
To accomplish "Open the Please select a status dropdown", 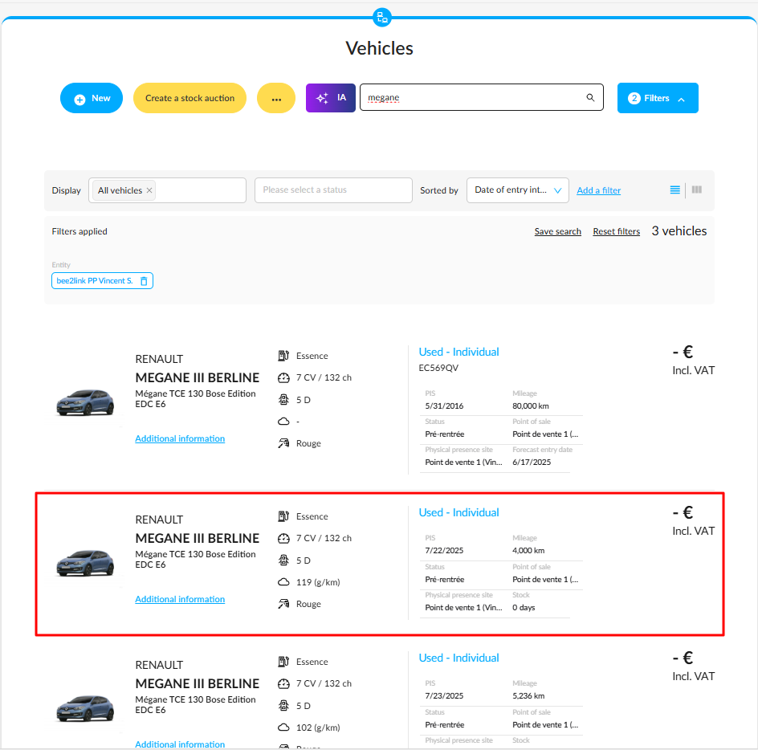I will [333, 190].
